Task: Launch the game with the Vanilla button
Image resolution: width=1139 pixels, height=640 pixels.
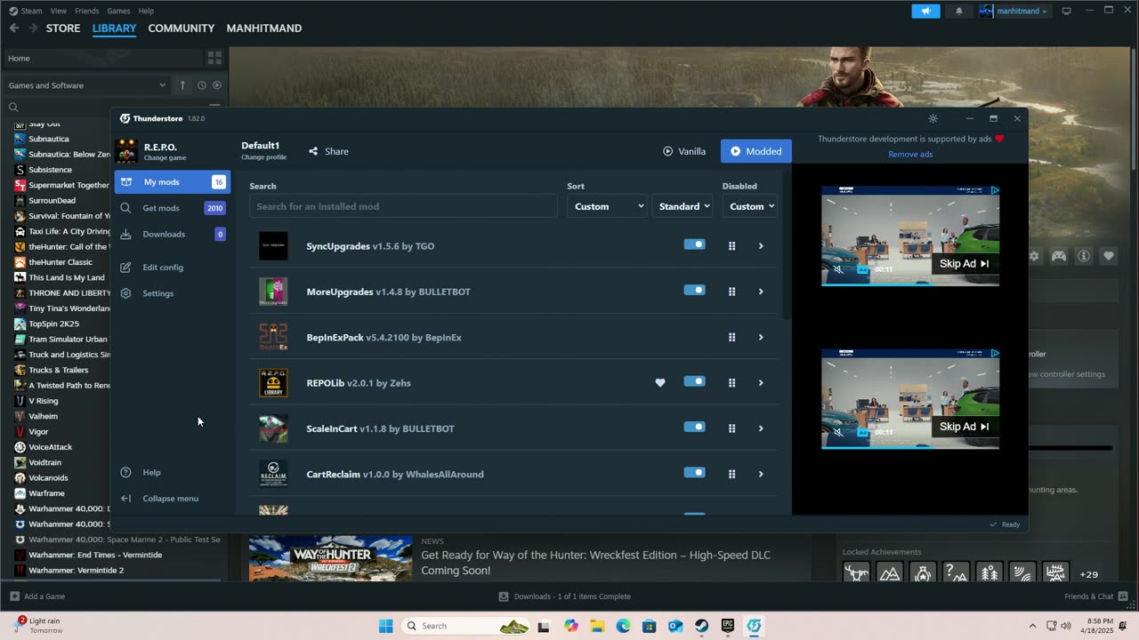Action: (x=684, y=151)
